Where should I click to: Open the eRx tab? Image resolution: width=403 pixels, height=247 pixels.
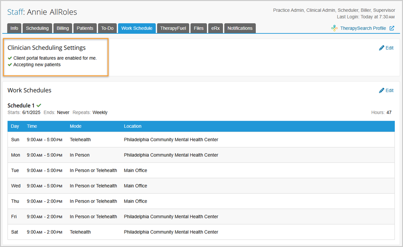pyautogui.click(x=215, y=28)
